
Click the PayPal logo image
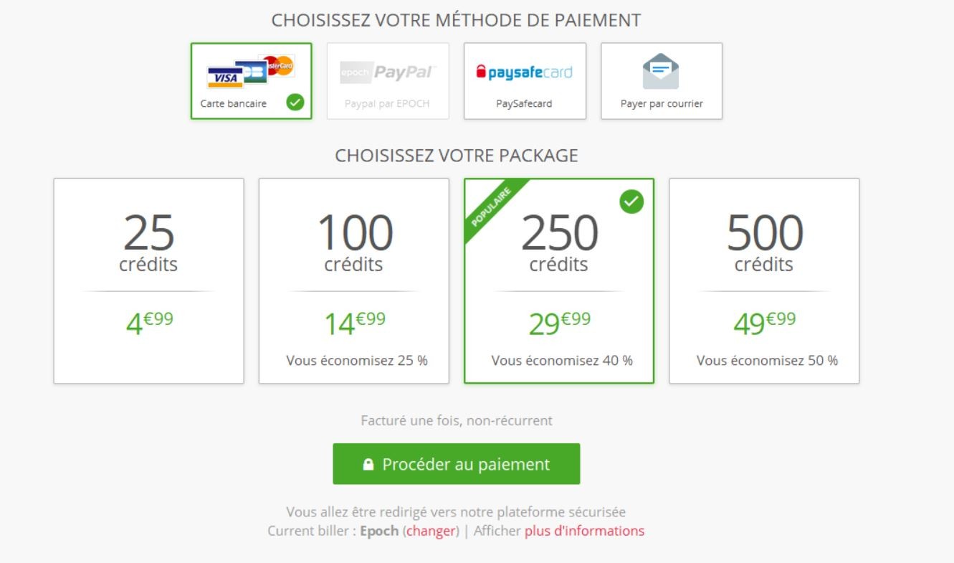(x=388, y=72)
